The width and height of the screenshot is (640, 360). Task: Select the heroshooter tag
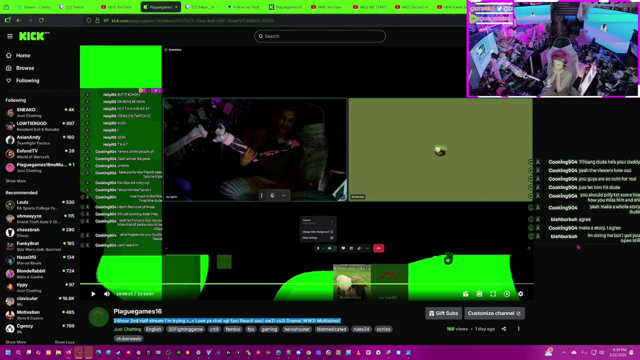click(297, 329)
